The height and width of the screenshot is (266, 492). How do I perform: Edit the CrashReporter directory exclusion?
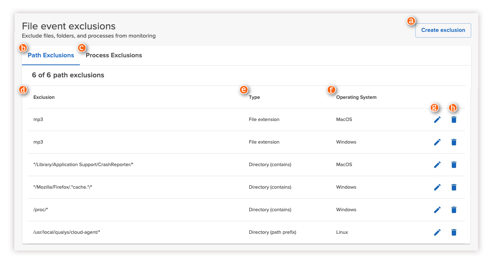click(437, 165)
